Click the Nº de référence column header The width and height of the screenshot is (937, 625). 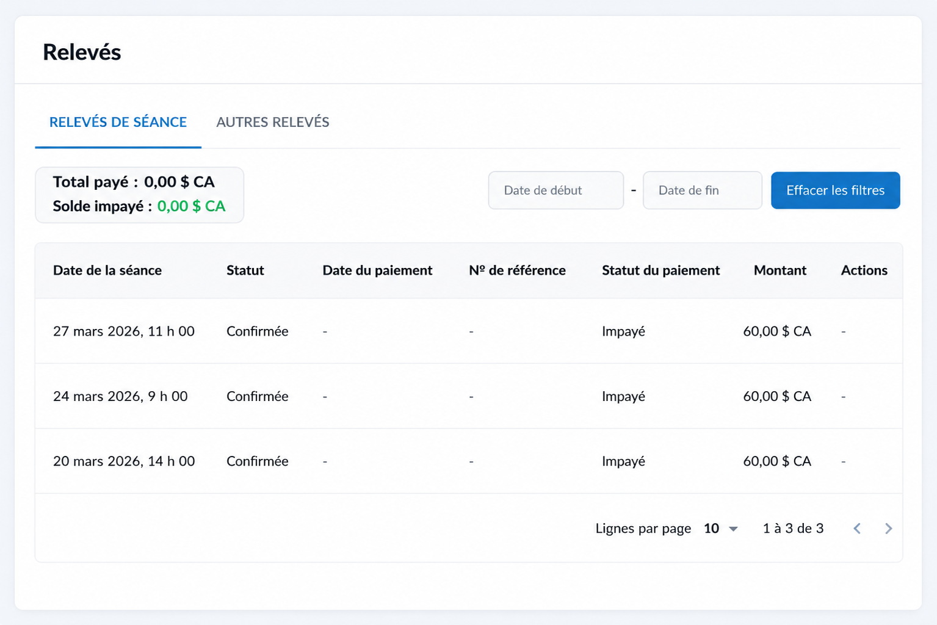[517, 270]
